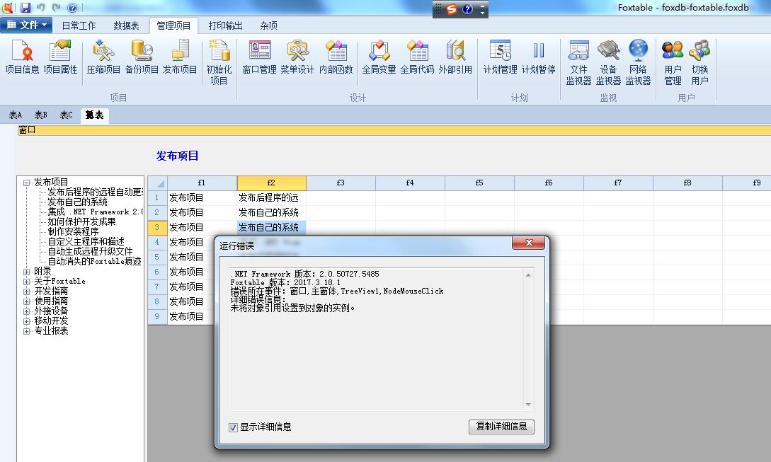Open the 文件 file menu dropdown
771x462 pixels.
(x=27, y=25)
